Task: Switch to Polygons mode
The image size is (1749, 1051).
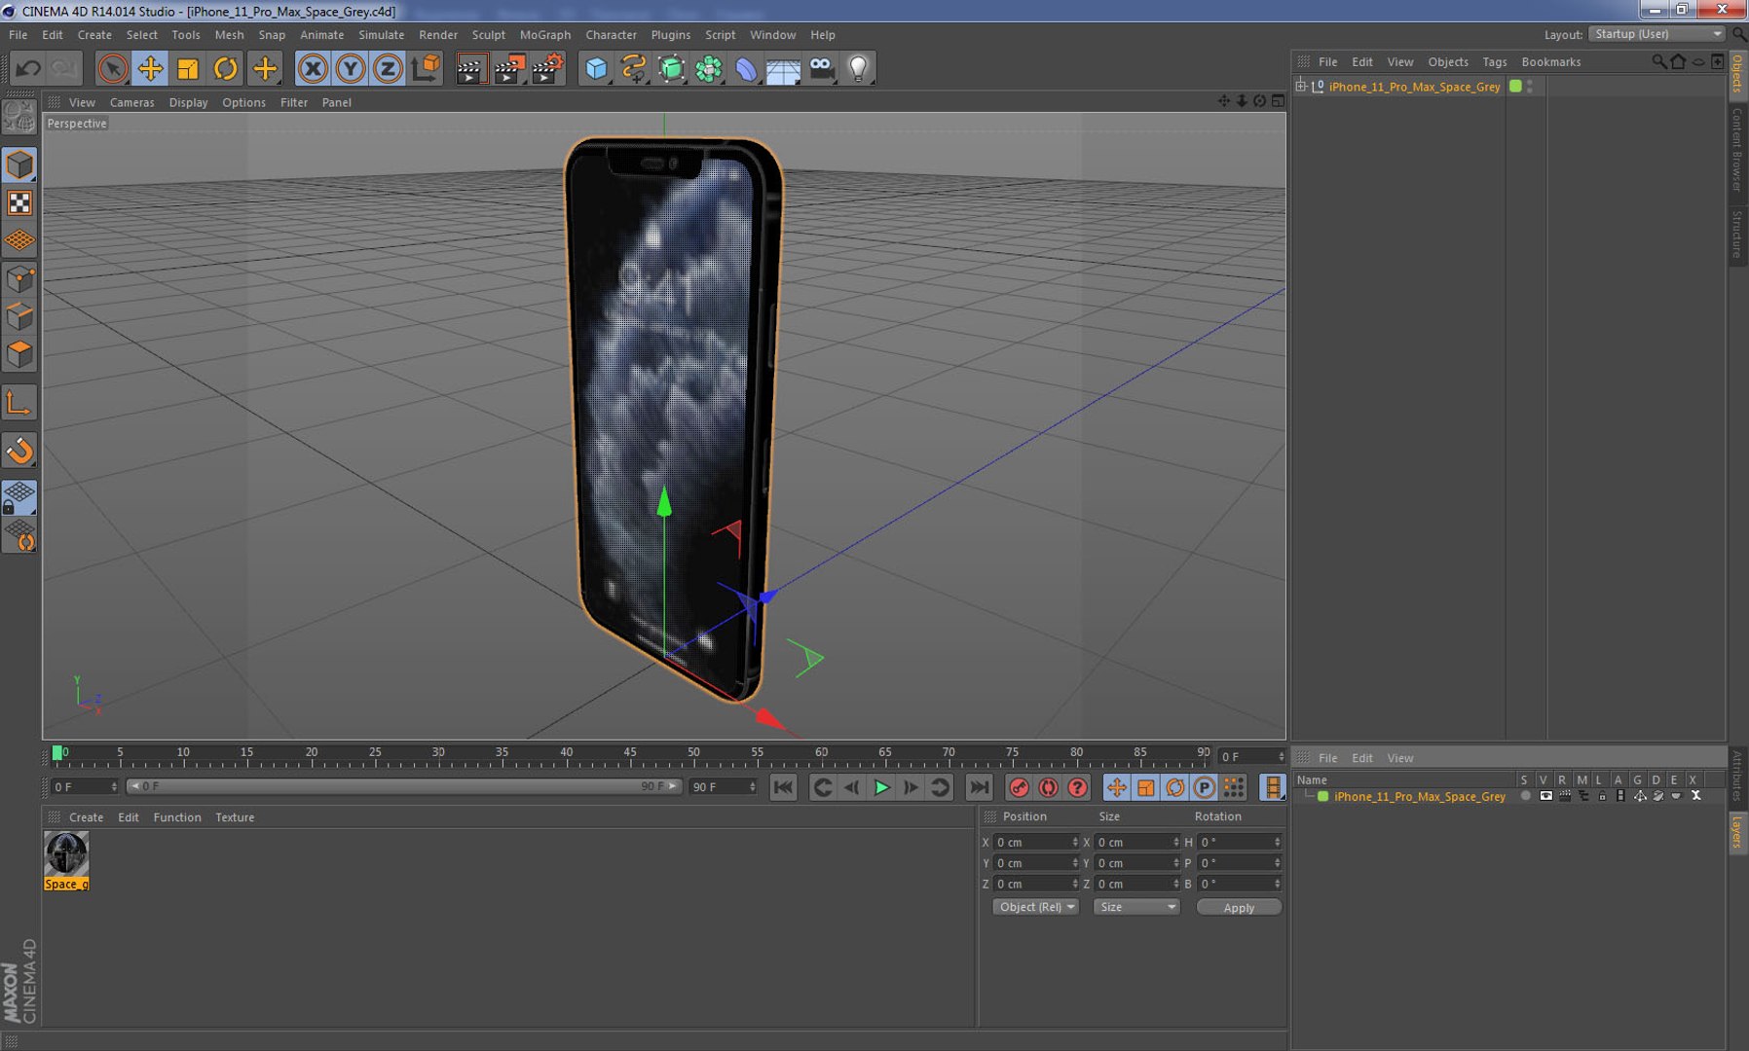Action: click(x=19, y=354)
